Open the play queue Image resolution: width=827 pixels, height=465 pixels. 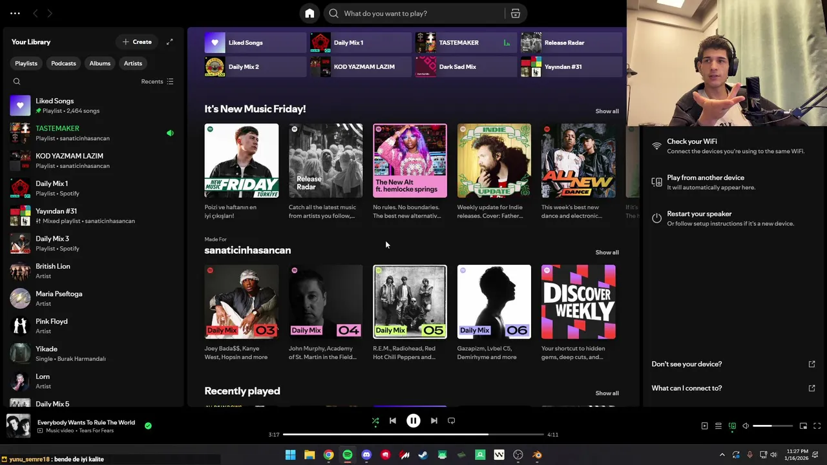718,426
